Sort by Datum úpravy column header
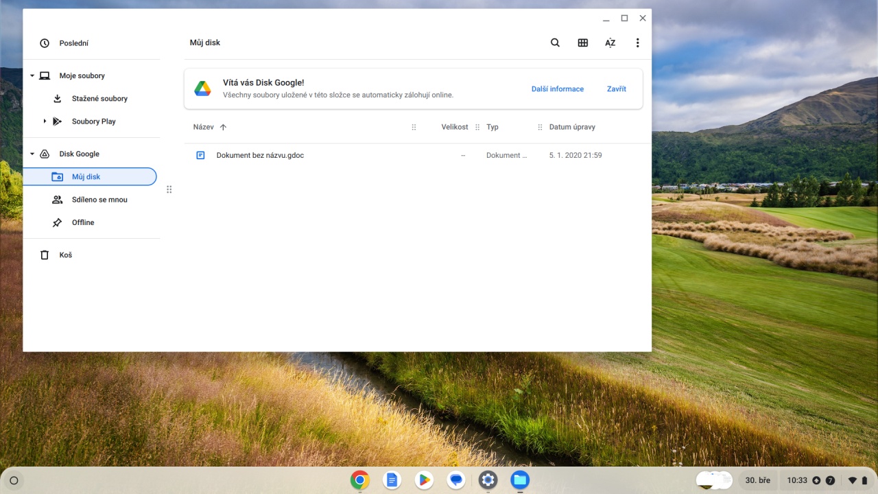Screen dimensions: 878x494 (572, 127)
